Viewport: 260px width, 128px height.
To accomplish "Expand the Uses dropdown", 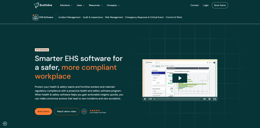I will coord(80,5).
